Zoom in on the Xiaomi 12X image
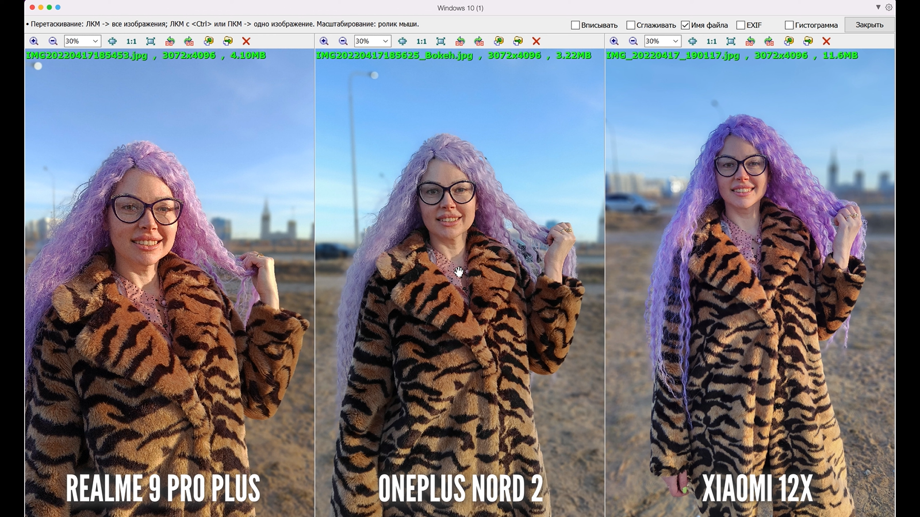Image resolution: width=920 pixels, height=517 pixels. click(614, 41)
